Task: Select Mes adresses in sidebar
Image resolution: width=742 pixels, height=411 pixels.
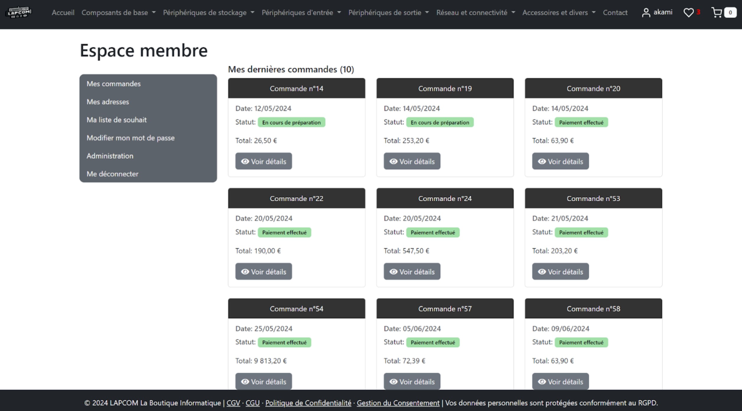Action: (108, 102)
